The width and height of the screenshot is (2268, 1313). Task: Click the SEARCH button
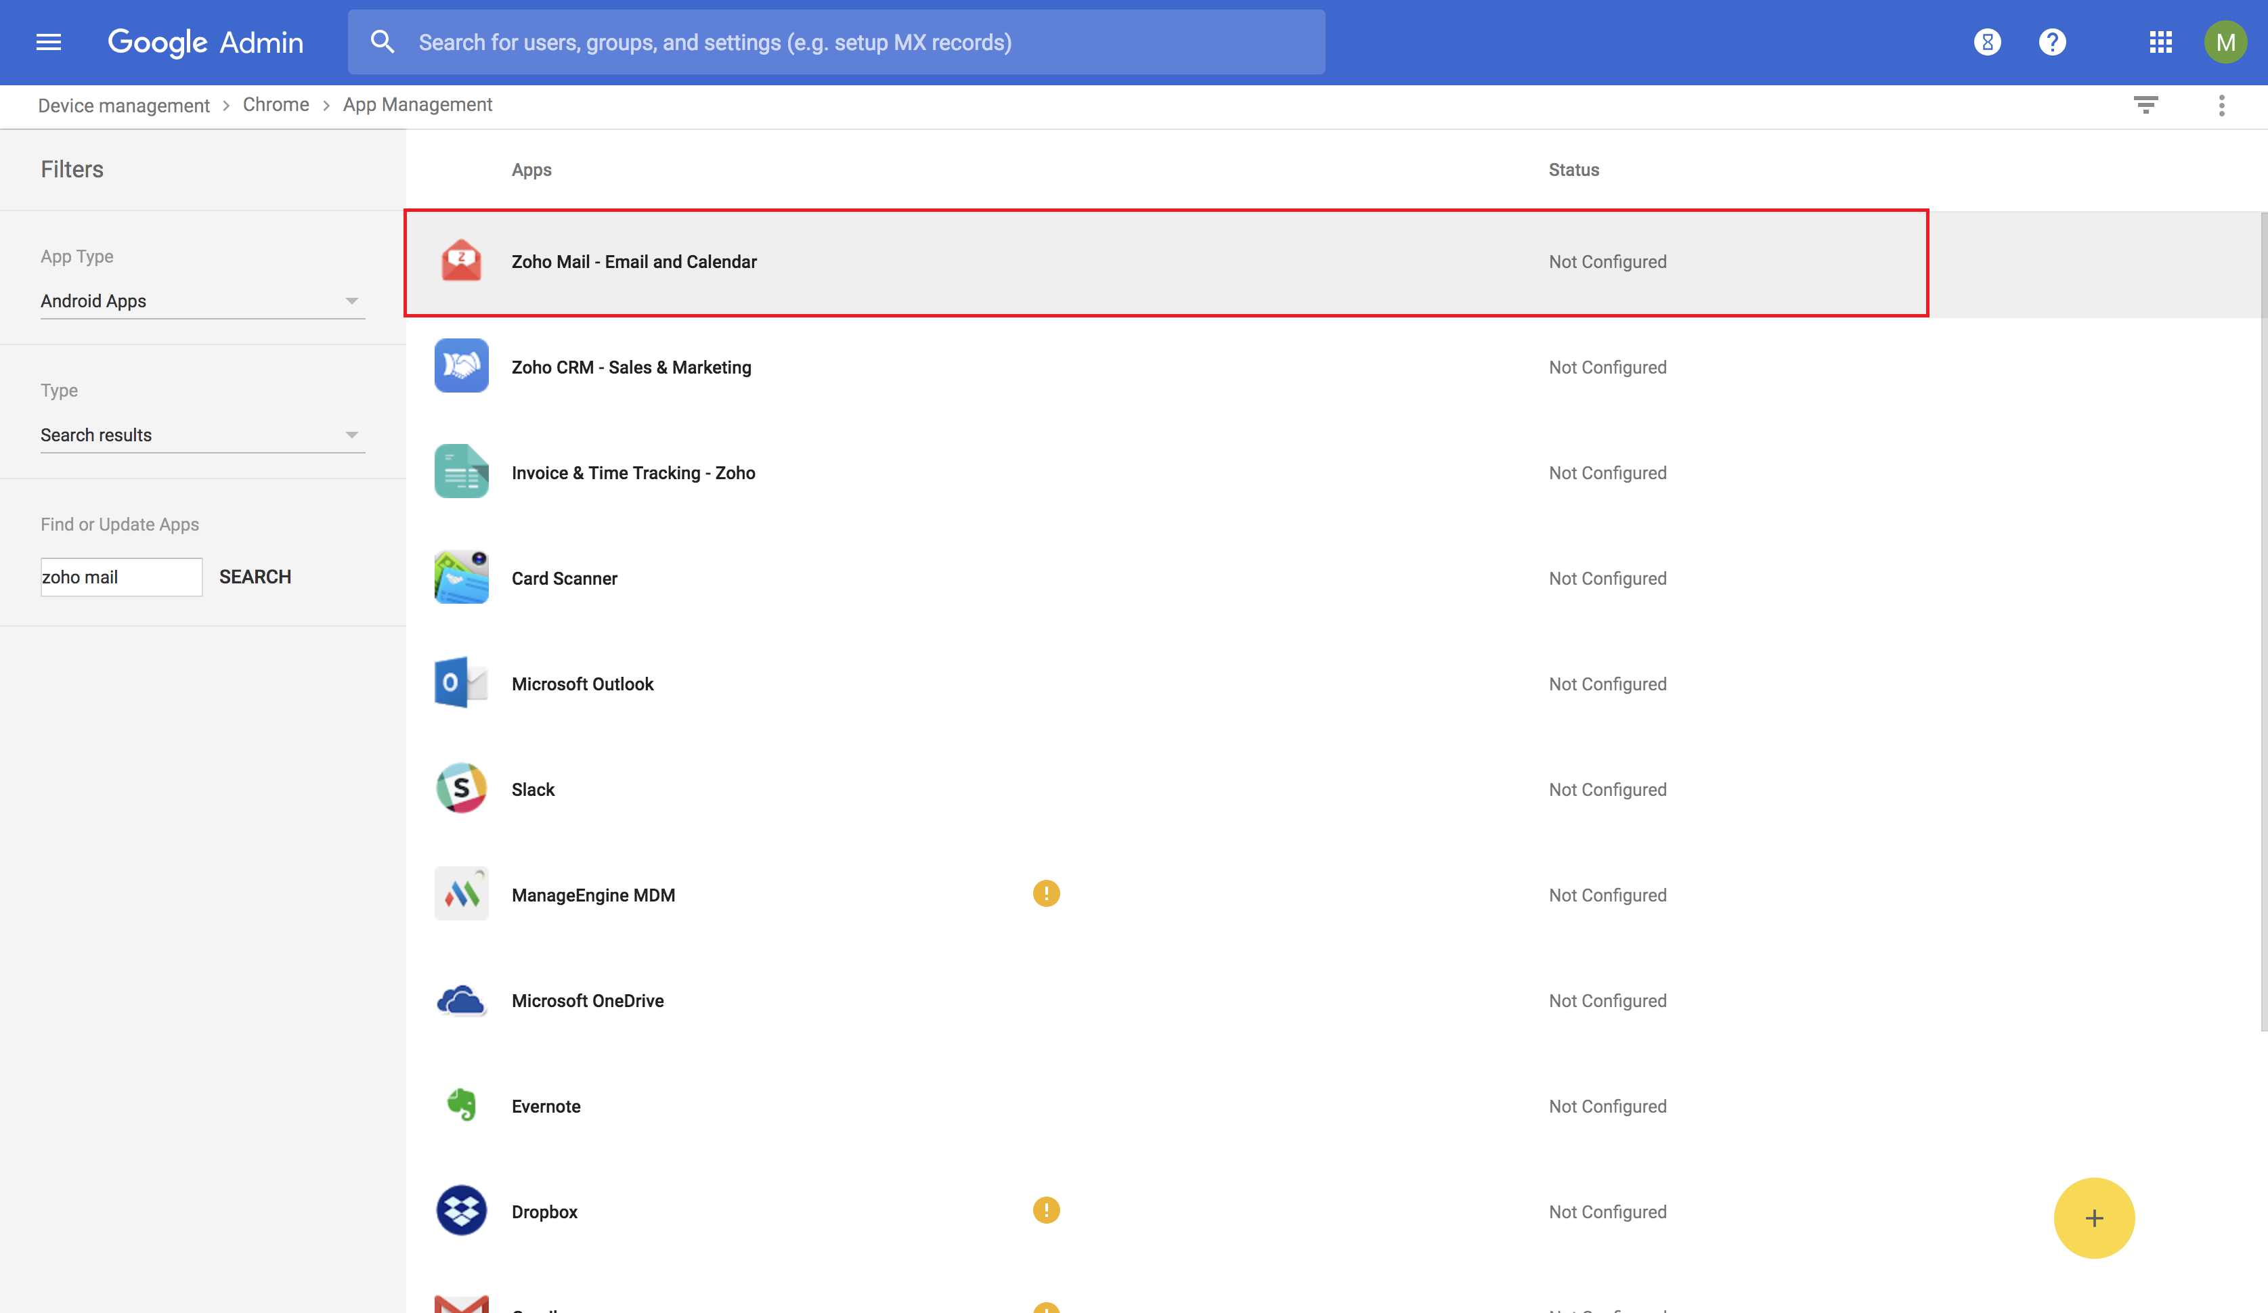[255, 576]
